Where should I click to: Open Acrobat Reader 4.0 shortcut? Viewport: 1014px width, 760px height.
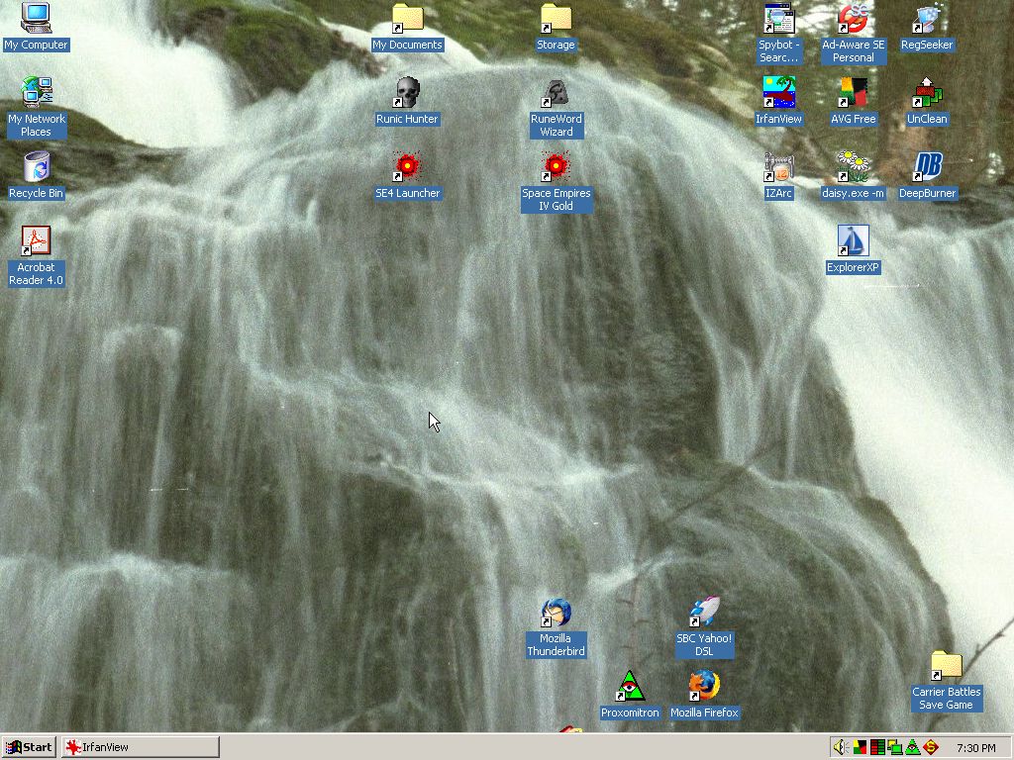(x=36, y=241)
